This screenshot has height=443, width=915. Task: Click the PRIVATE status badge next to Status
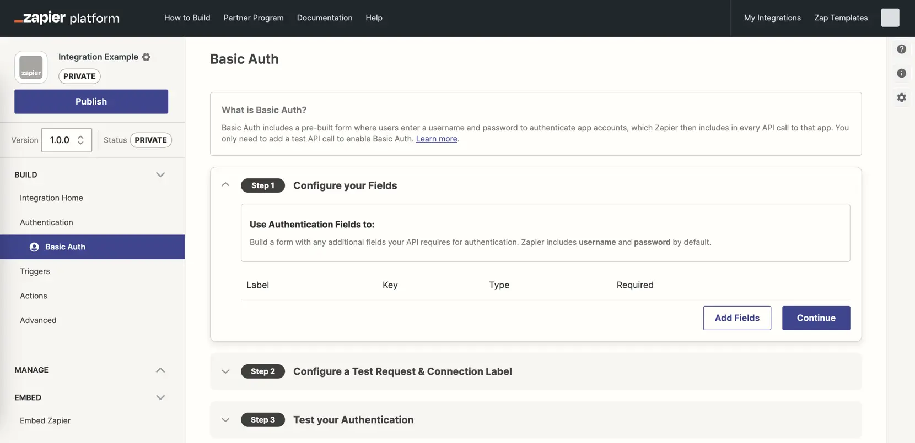pos(150,140)
